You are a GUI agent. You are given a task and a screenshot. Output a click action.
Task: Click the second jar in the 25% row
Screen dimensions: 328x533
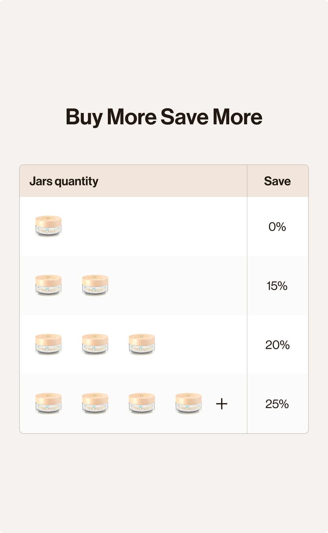95,403
